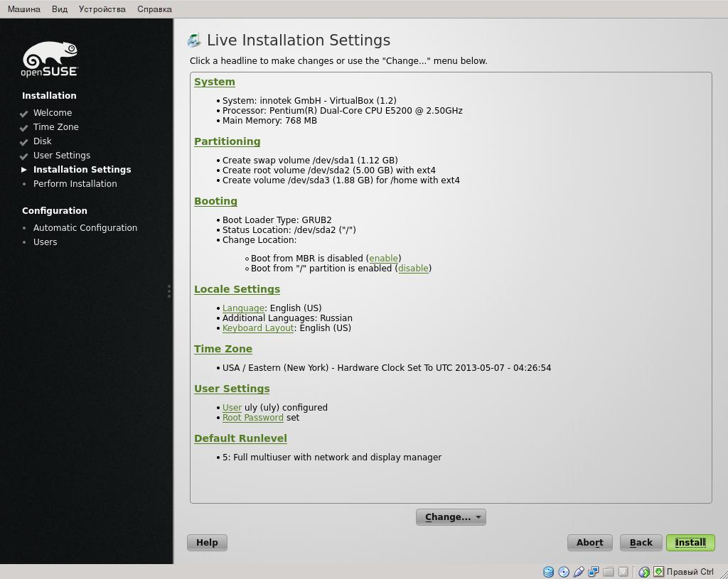Click the "Create swap volume /dev/sda1" line

point(310,160)
